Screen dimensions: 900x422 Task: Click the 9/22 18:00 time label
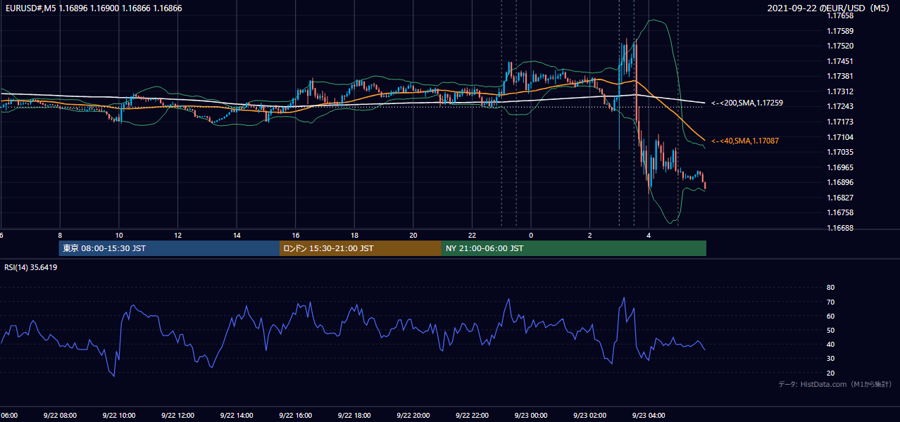354,416
